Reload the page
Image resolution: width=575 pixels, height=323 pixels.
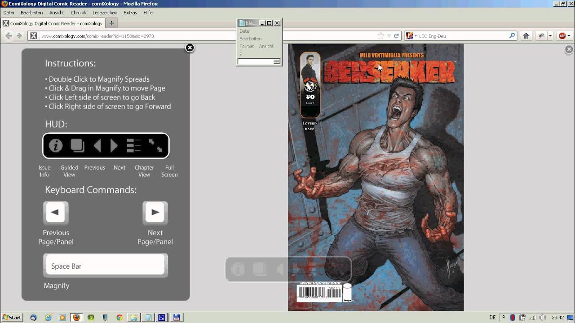pos(397,36)
